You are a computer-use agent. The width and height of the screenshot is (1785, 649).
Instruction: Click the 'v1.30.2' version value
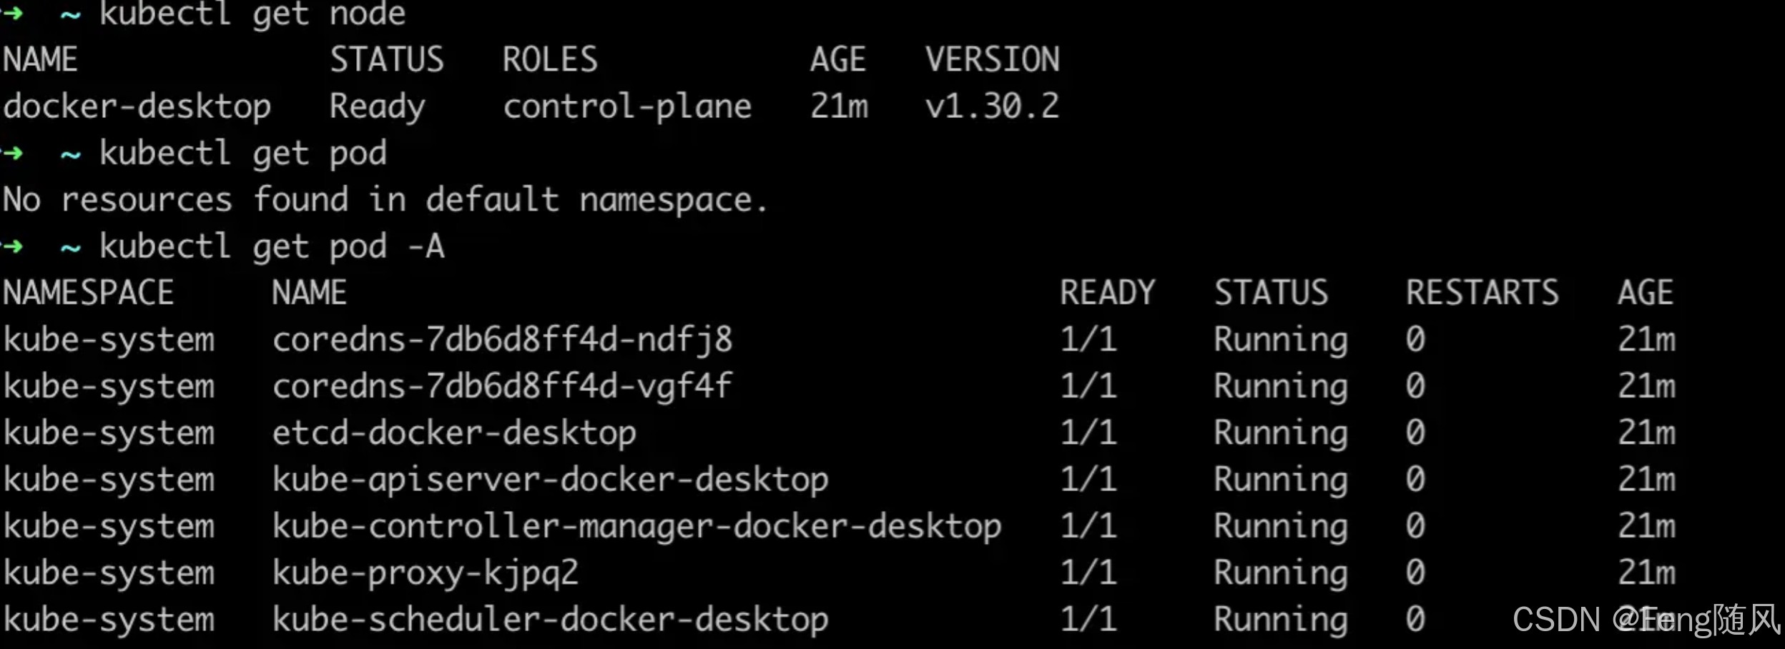(992, 107)
